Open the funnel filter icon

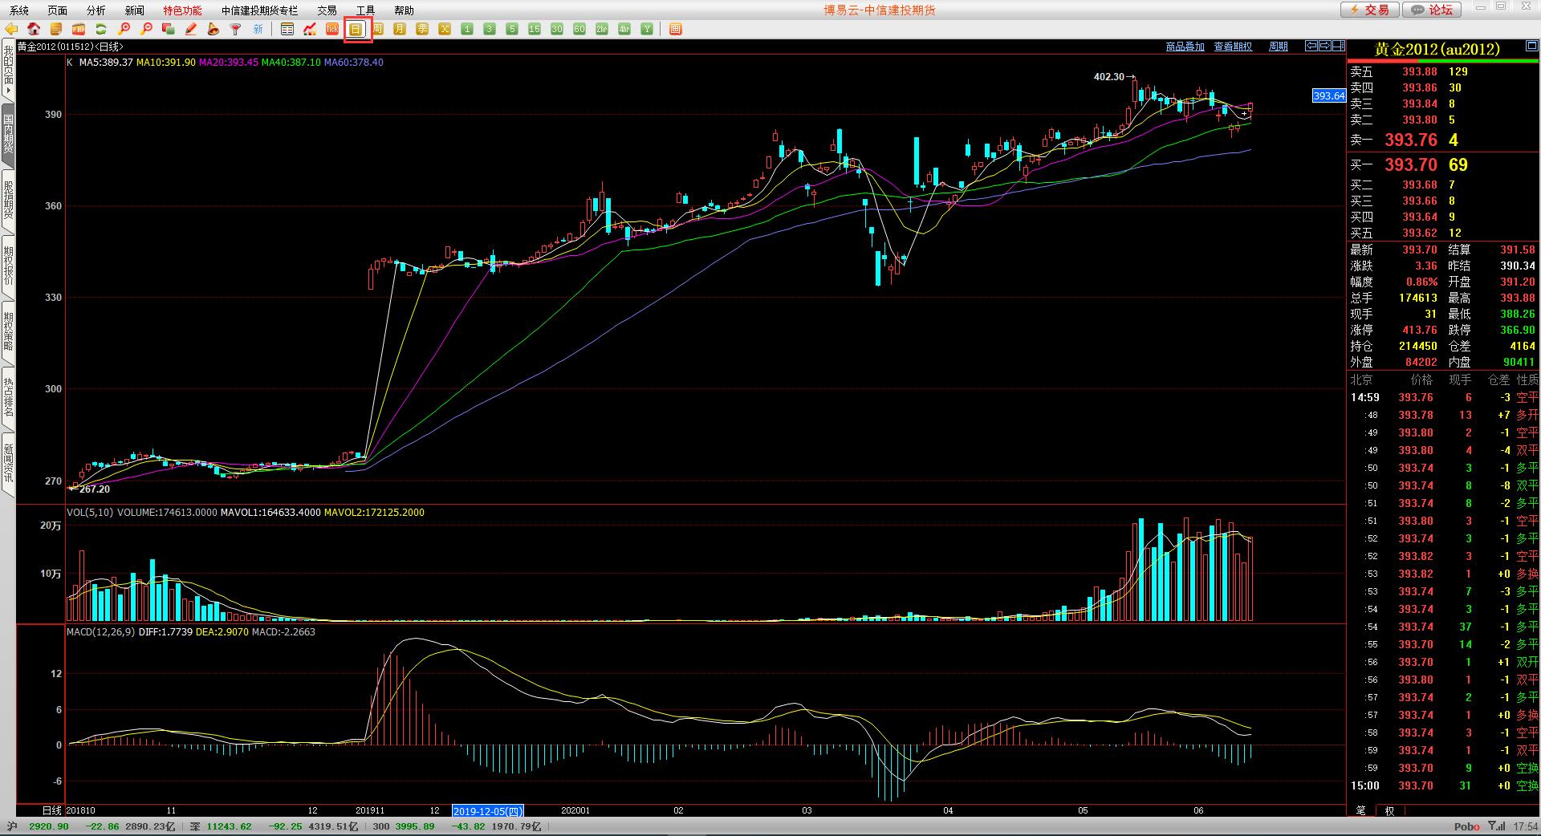236,30
